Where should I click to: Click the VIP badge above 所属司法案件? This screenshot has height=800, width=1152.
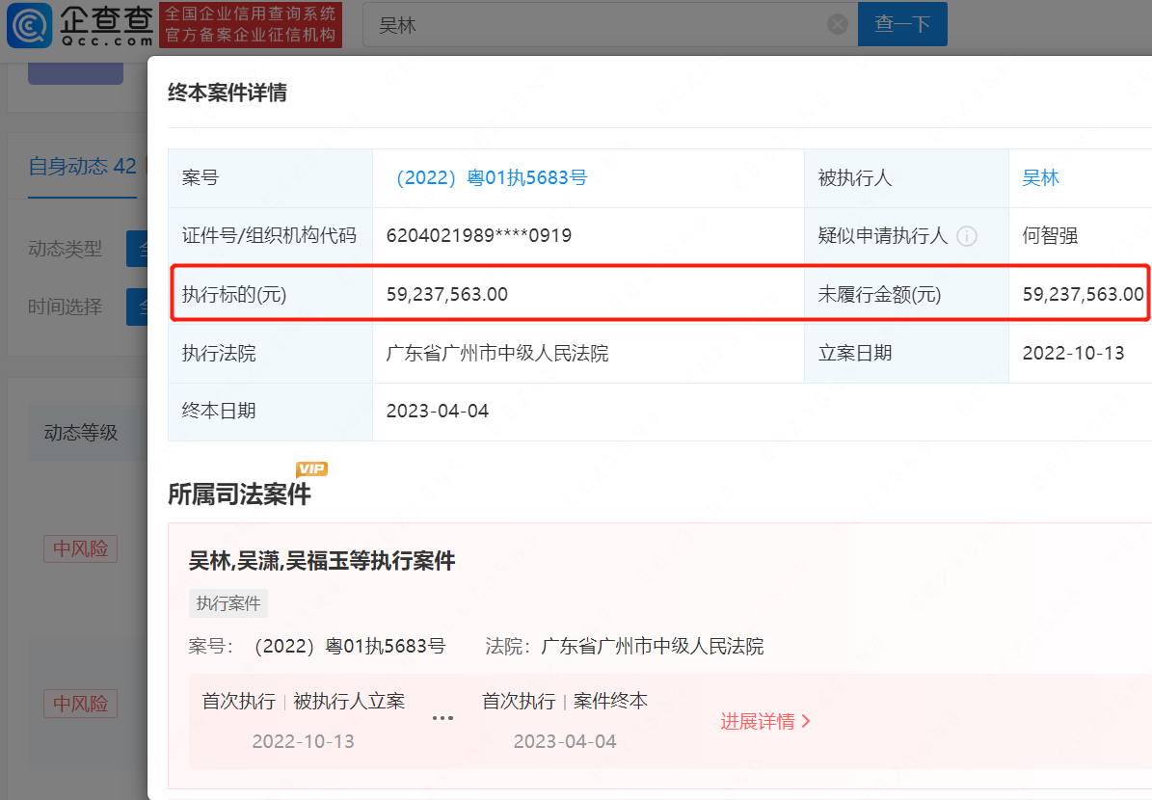[311, 469]
